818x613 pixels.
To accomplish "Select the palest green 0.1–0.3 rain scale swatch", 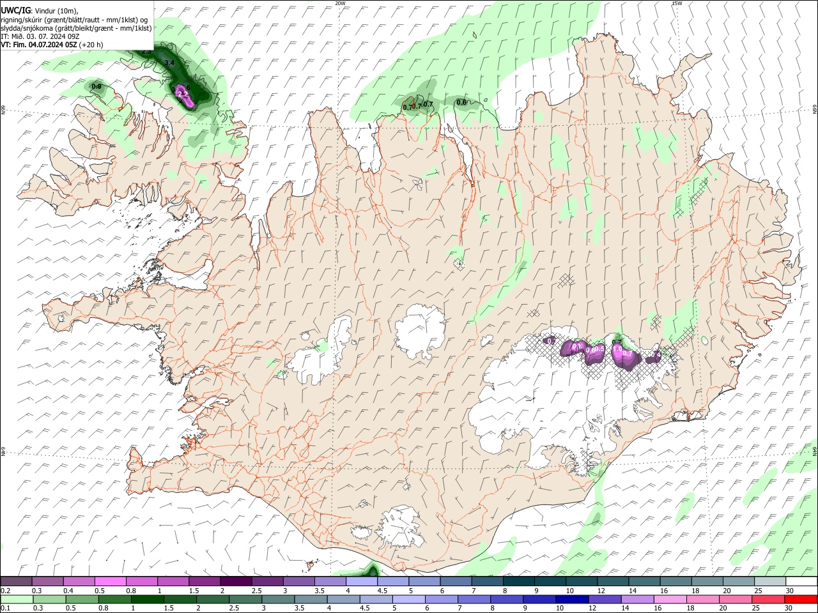I will [x=16, y=599].
